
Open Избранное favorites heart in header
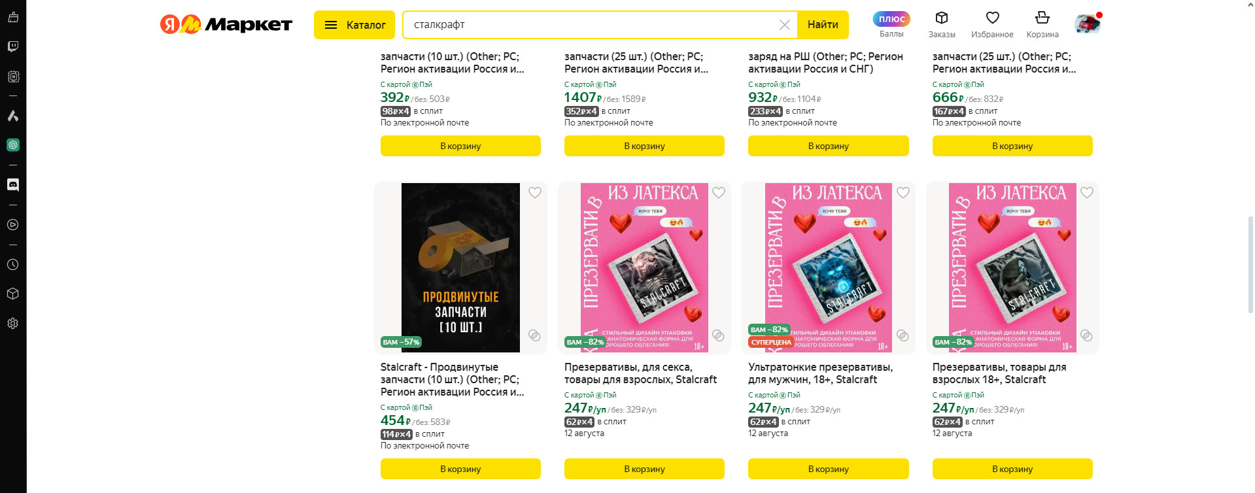(x=992, y=25)
